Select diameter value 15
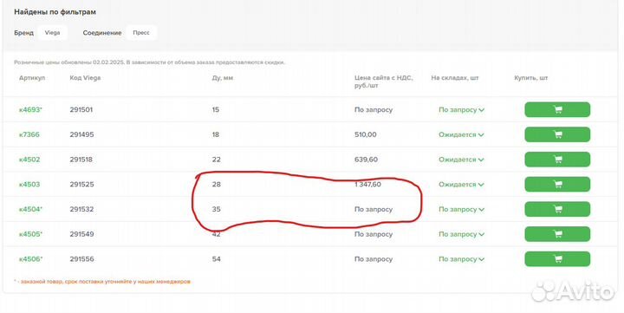Viewport: 624px width, 313px height. 216,109
